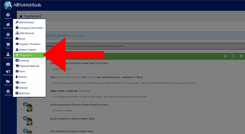Click the 'checked in orders' note text
Image resolution: width=245 pixels, height=134 pixels.
point(62,110)
